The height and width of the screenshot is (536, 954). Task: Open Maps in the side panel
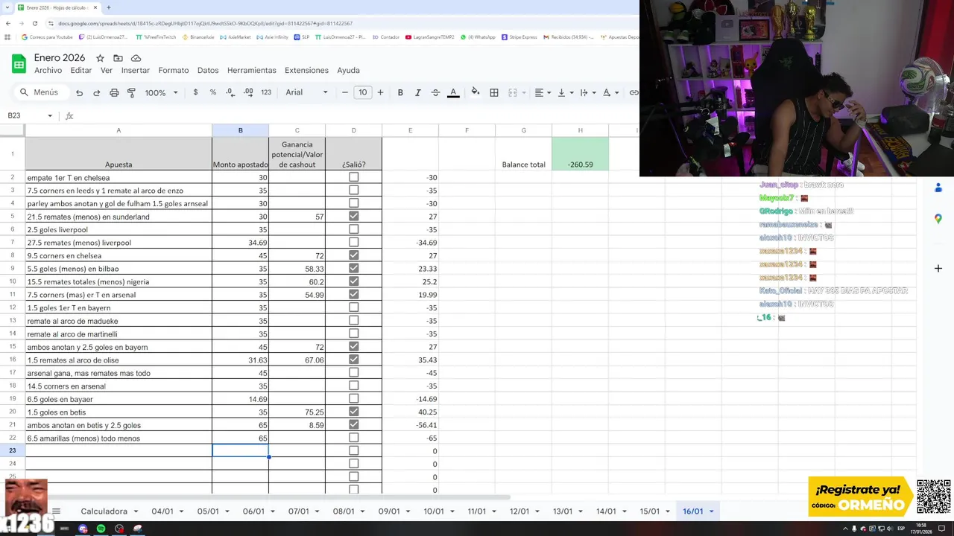coord(938,218)
